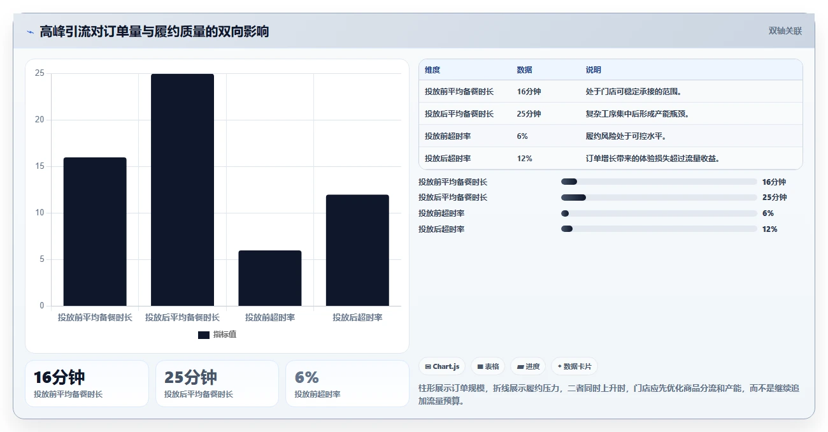Click the 双轴关联 label in header

click(785, 31)
